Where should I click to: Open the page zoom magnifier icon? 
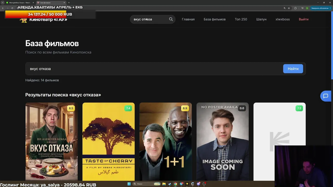coord(285,8)
